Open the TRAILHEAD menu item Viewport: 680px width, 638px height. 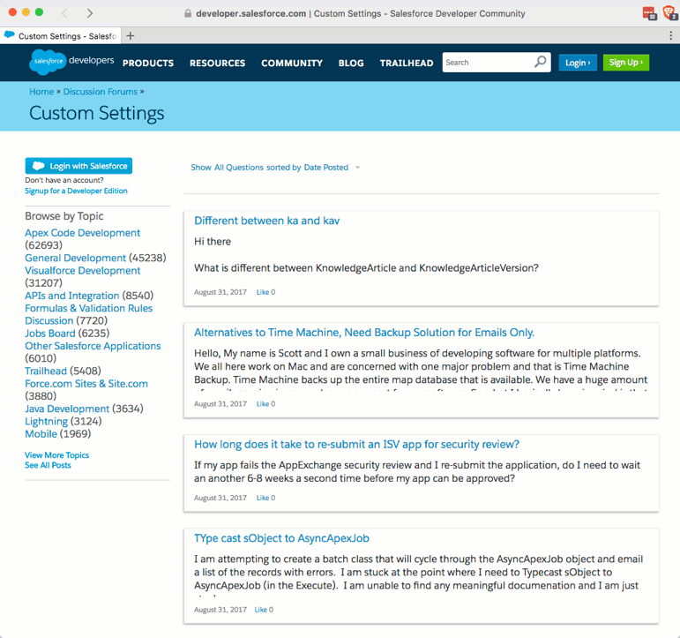(407, 63)
